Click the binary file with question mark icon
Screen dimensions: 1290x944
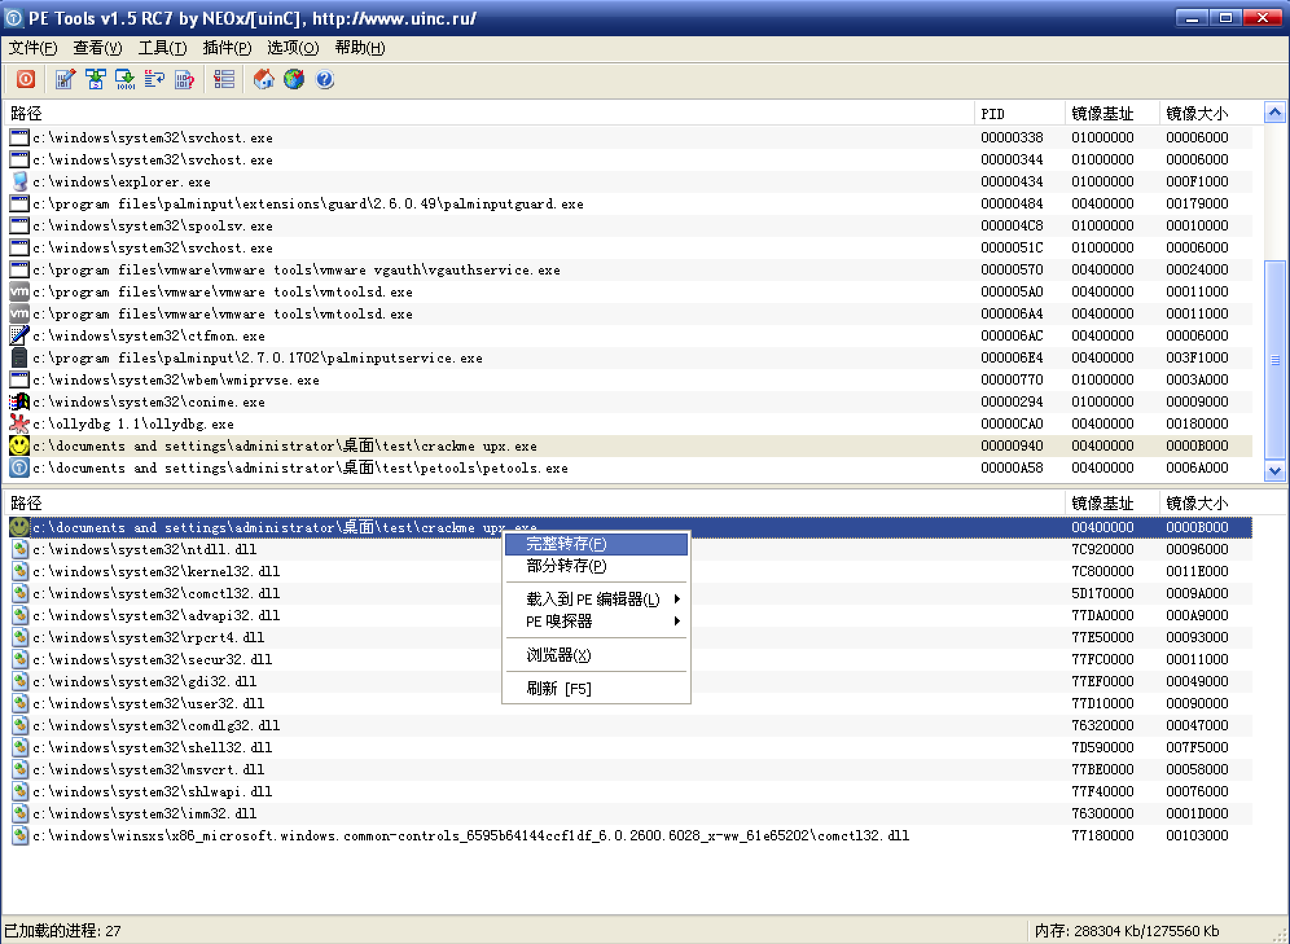(185, 80)
